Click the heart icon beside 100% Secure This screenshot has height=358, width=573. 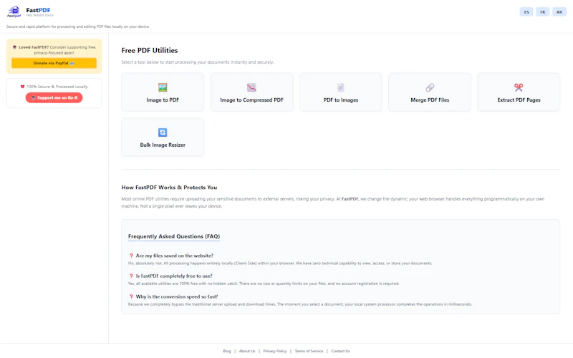(22, 87)
